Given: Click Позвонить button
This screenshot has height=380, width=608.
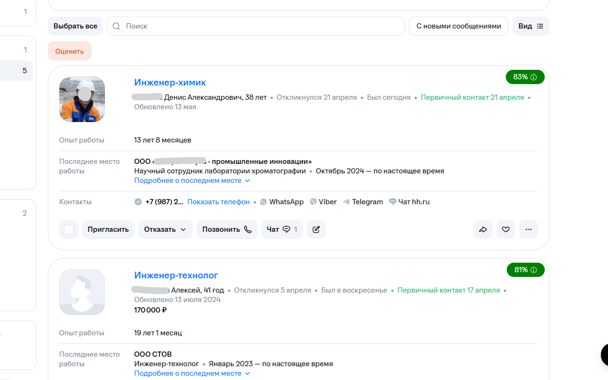Looking at the screenshot, I should pos(227,229).
